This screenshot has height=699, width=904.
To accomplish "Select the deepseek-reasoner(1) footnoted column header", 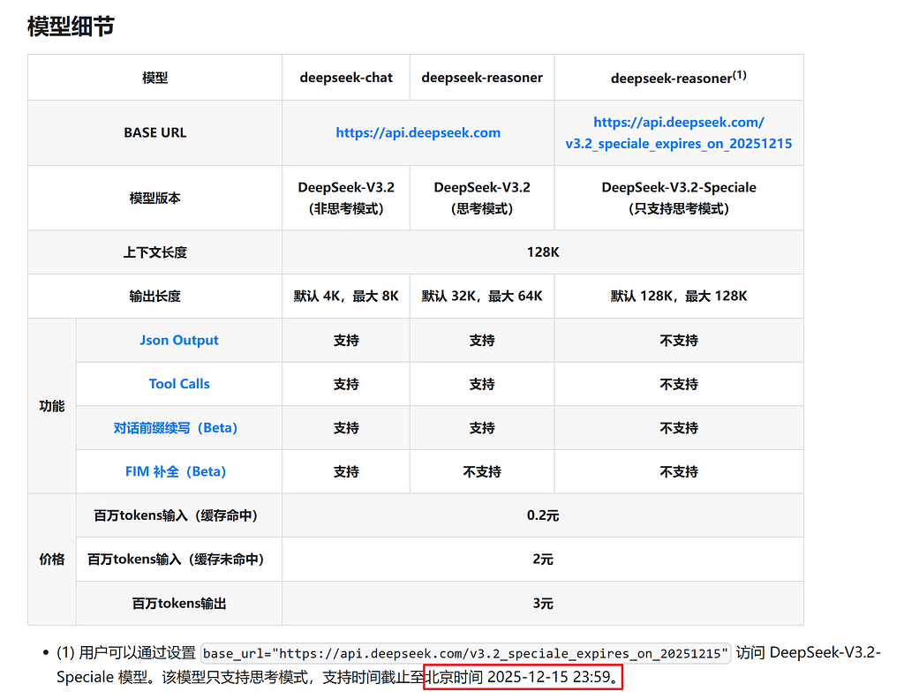I will 679,77.
